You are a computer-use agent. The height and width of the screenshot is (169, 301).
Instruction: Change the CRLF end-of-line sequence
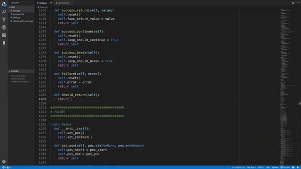click(x=268, y=168)
